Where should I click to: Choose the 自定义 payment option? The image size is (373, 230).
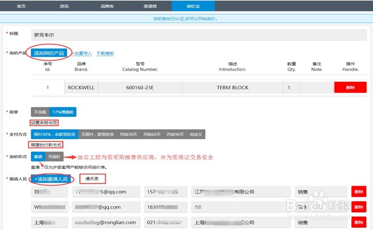pyautogui.click(x=196, y=134)
